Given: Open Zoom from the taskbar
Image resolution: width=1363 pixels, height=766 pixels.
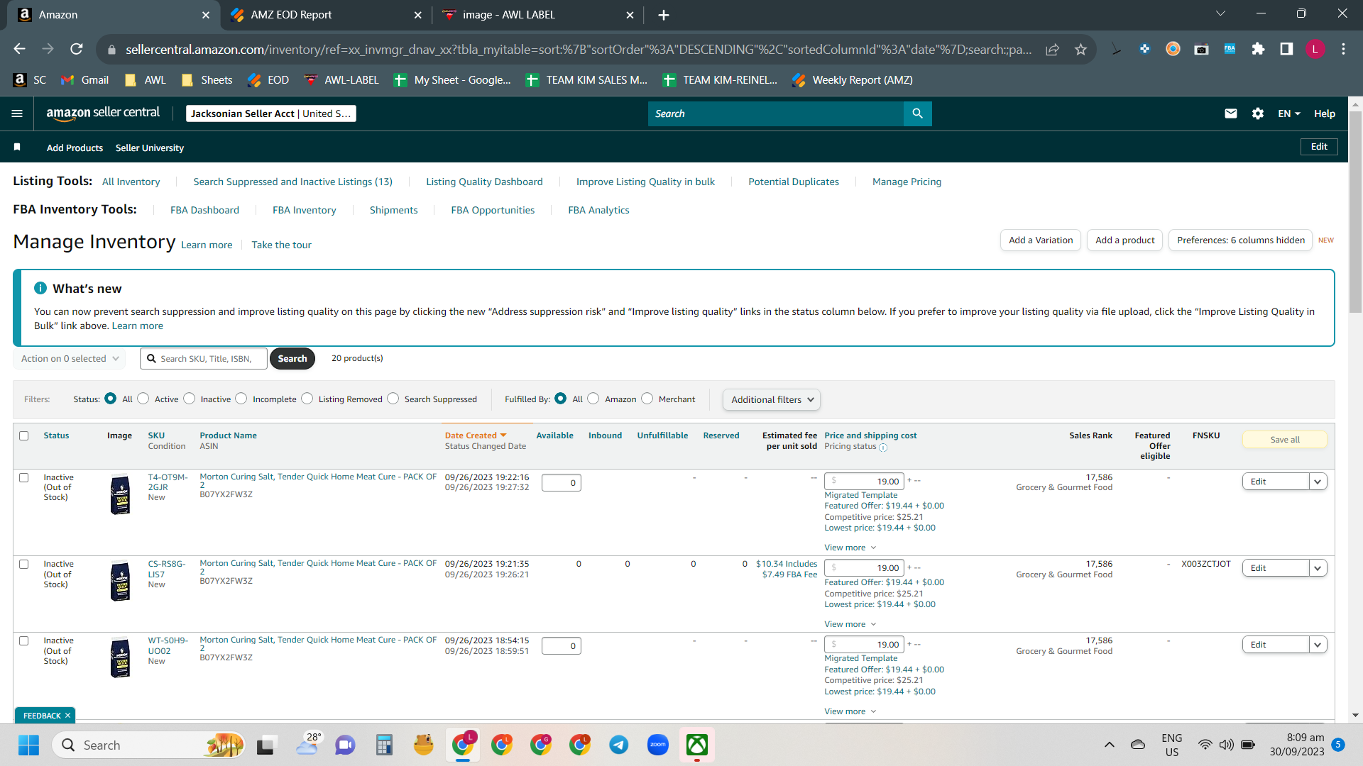Looking at the screenshot, I should point(658,745).
